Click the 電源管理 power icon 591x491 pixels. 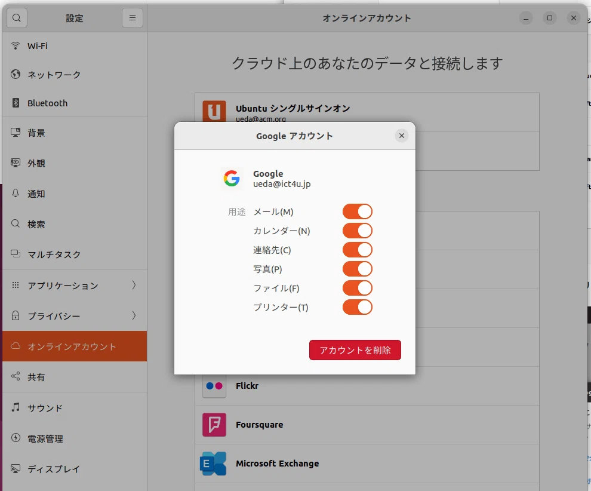(x=16, y=438)
